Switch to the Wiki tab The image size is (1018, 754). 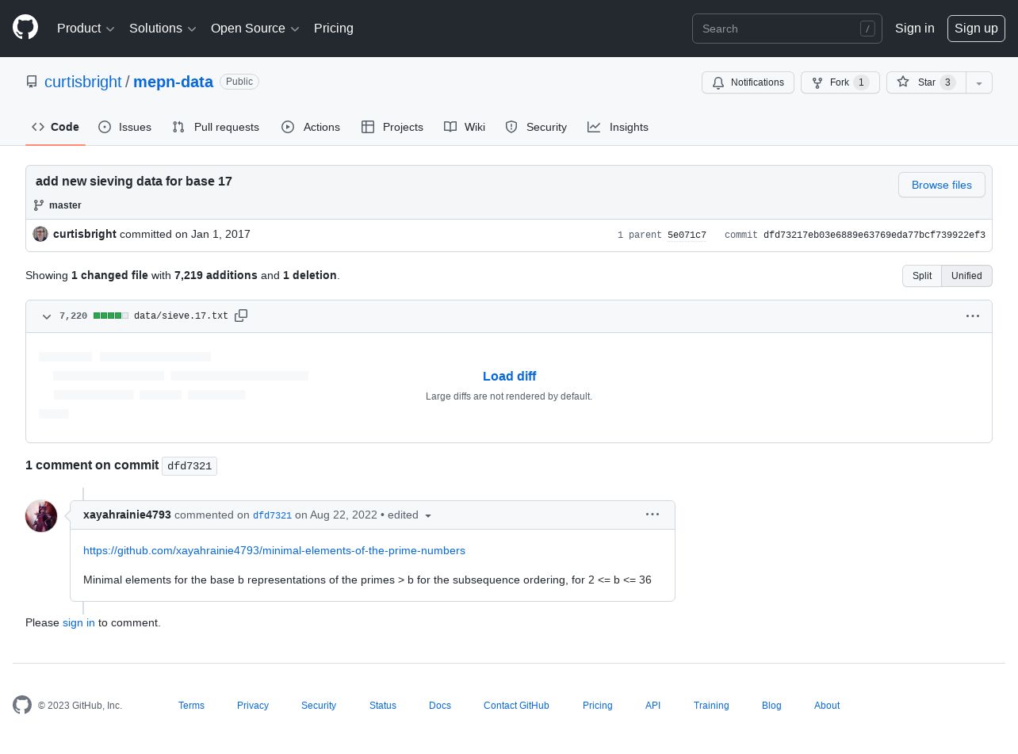pyautogui.click(x=465, y=127)
